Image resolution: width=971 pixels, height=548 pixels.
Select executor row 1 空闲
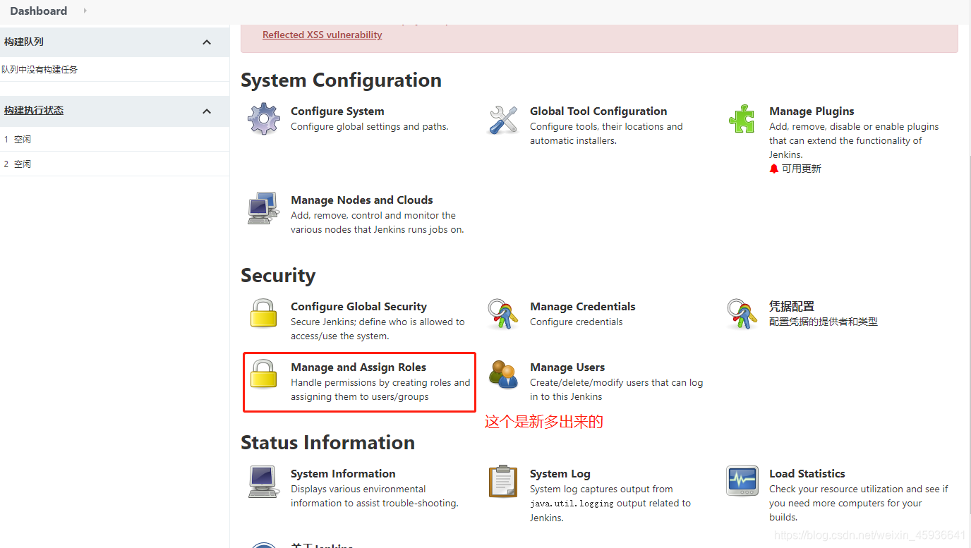click(x=114, y=139)
